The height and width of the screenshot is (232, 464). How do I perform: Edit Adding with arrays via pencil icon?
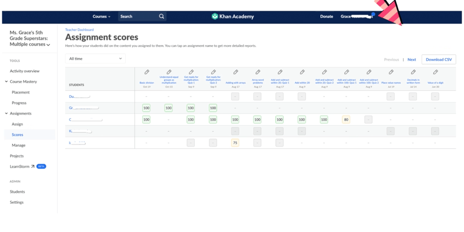[236, 72]
